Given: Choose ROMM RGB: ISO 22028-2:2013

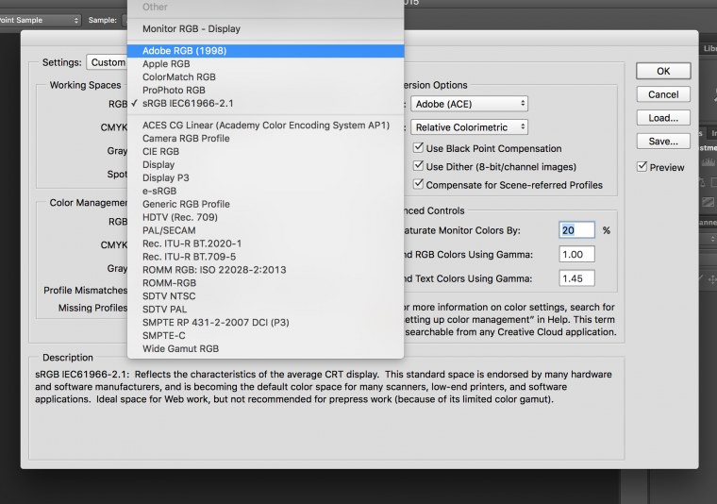Looking at the screenshot, I should (x=266, y=270).
